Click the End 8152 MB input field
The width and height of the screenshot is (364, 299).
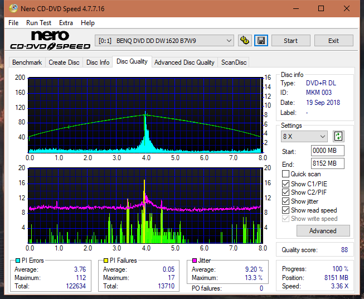click(327, 163)
